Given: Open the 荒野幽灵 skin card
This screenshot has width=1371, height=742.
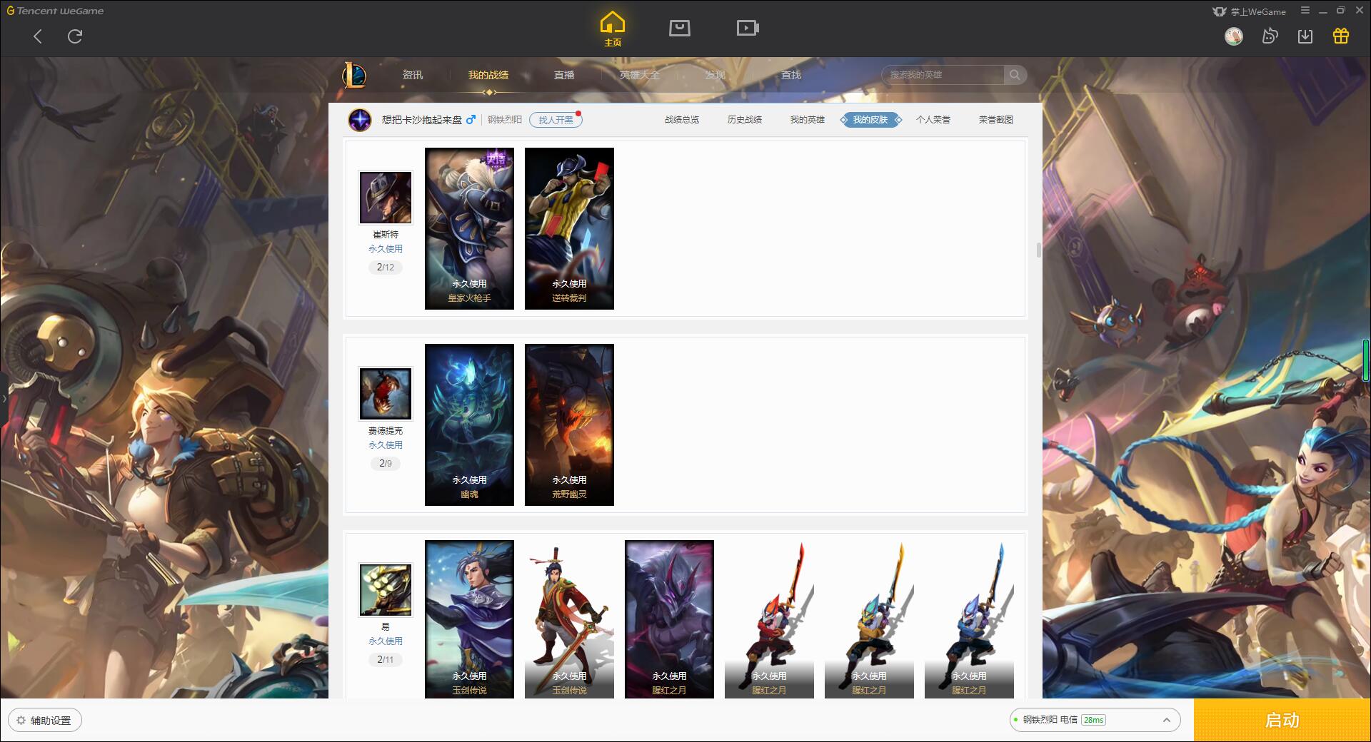Looking at the screenshot, I should tap(569, 425).
